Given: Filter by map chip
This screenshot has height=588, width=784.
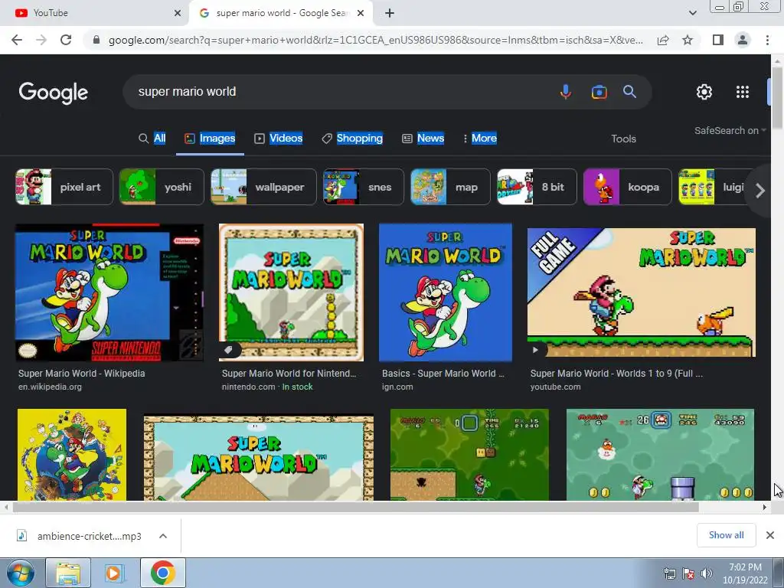Looking at the screenshot, I should (450, 187).
